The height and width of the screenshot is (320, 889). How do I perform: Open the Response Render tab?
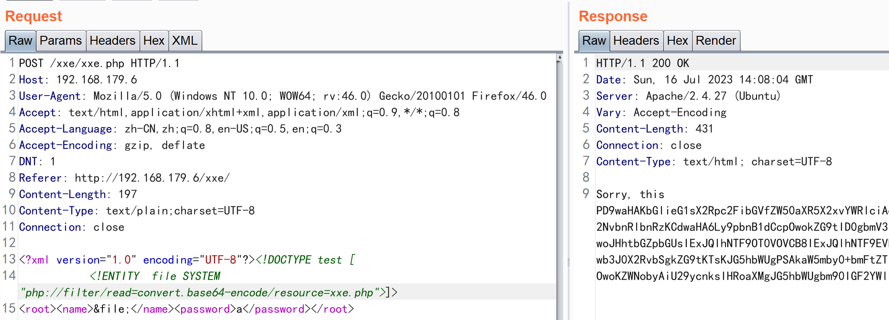coord(716,41)
